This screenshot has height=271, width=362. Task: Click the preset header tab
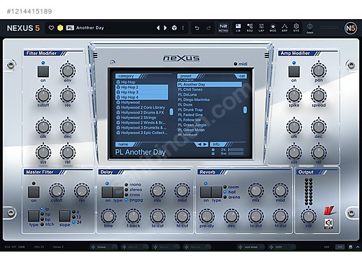pos(187,76)
